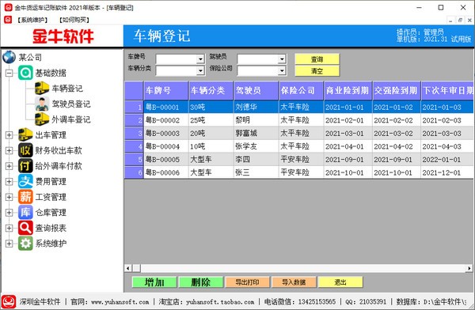
Task: Open 车辆登记 in the sidebar tree
Action: tap(67, 89)
